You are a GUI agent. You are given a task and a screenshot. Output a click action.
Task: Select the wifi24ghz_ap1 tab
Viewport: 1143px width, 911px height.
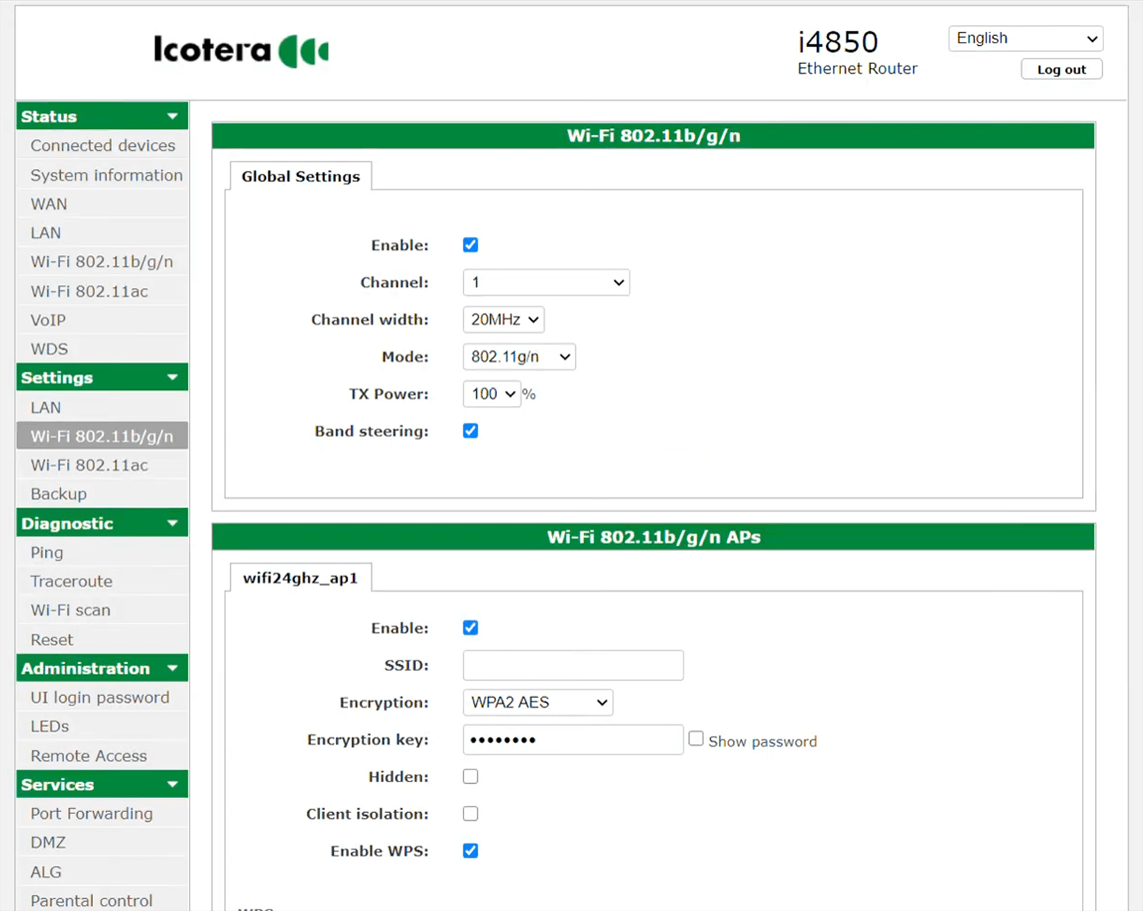point(300,578)
